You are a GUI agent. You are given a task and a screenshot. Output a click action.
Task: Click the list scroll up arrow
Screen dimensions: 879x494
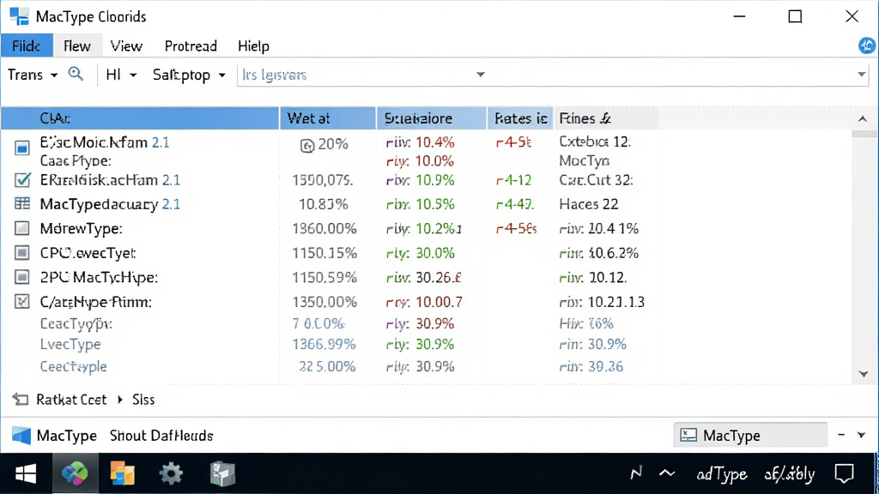tap(862, 118)
